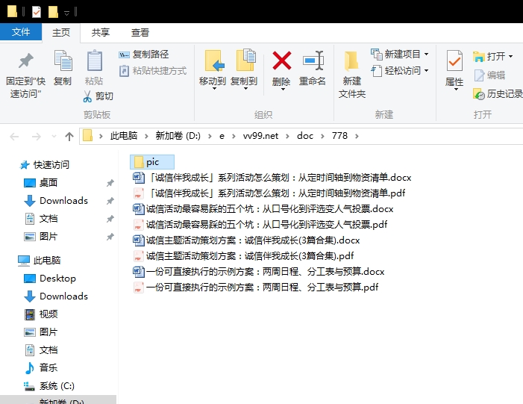Select 诚信主题活动策划方案 (3篇合集) pdf file
The height and width of the screenshot is (404, 523).
(x=243, y=256)
